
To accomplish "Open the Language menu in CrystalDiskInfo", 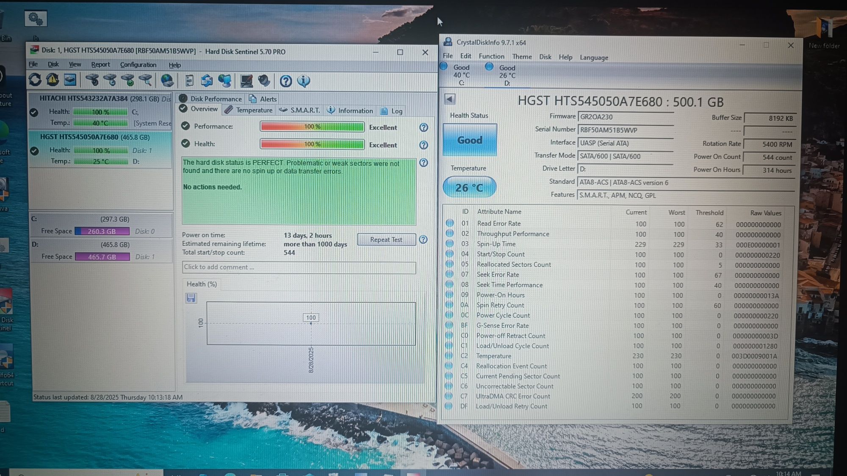I will coord(594,58).
